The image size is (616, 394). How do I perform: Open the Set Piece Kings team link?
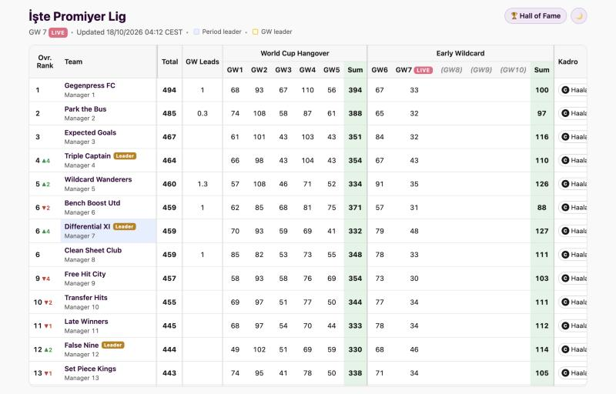(x=90, y=369)
